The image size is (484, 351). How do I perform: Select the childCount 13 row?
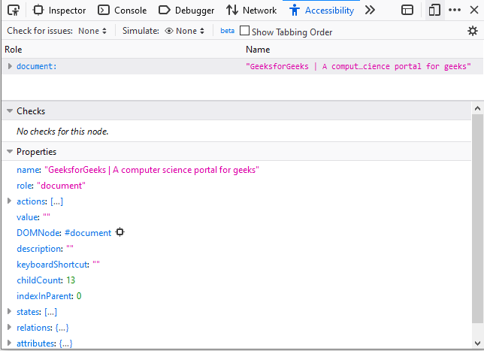[x=237, y=280]
